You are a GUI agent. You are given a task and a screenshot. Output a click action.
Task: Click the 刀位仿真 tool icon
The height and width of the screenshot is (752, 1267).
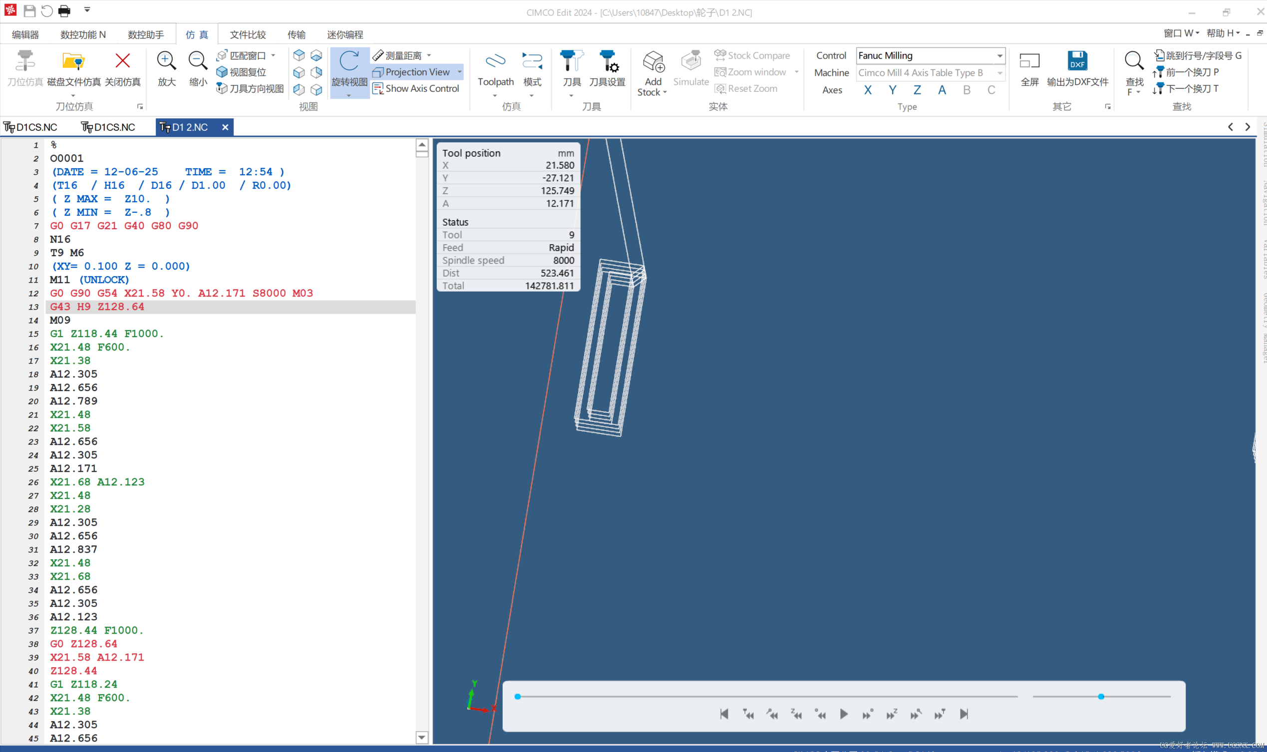[x=25, y=61]
